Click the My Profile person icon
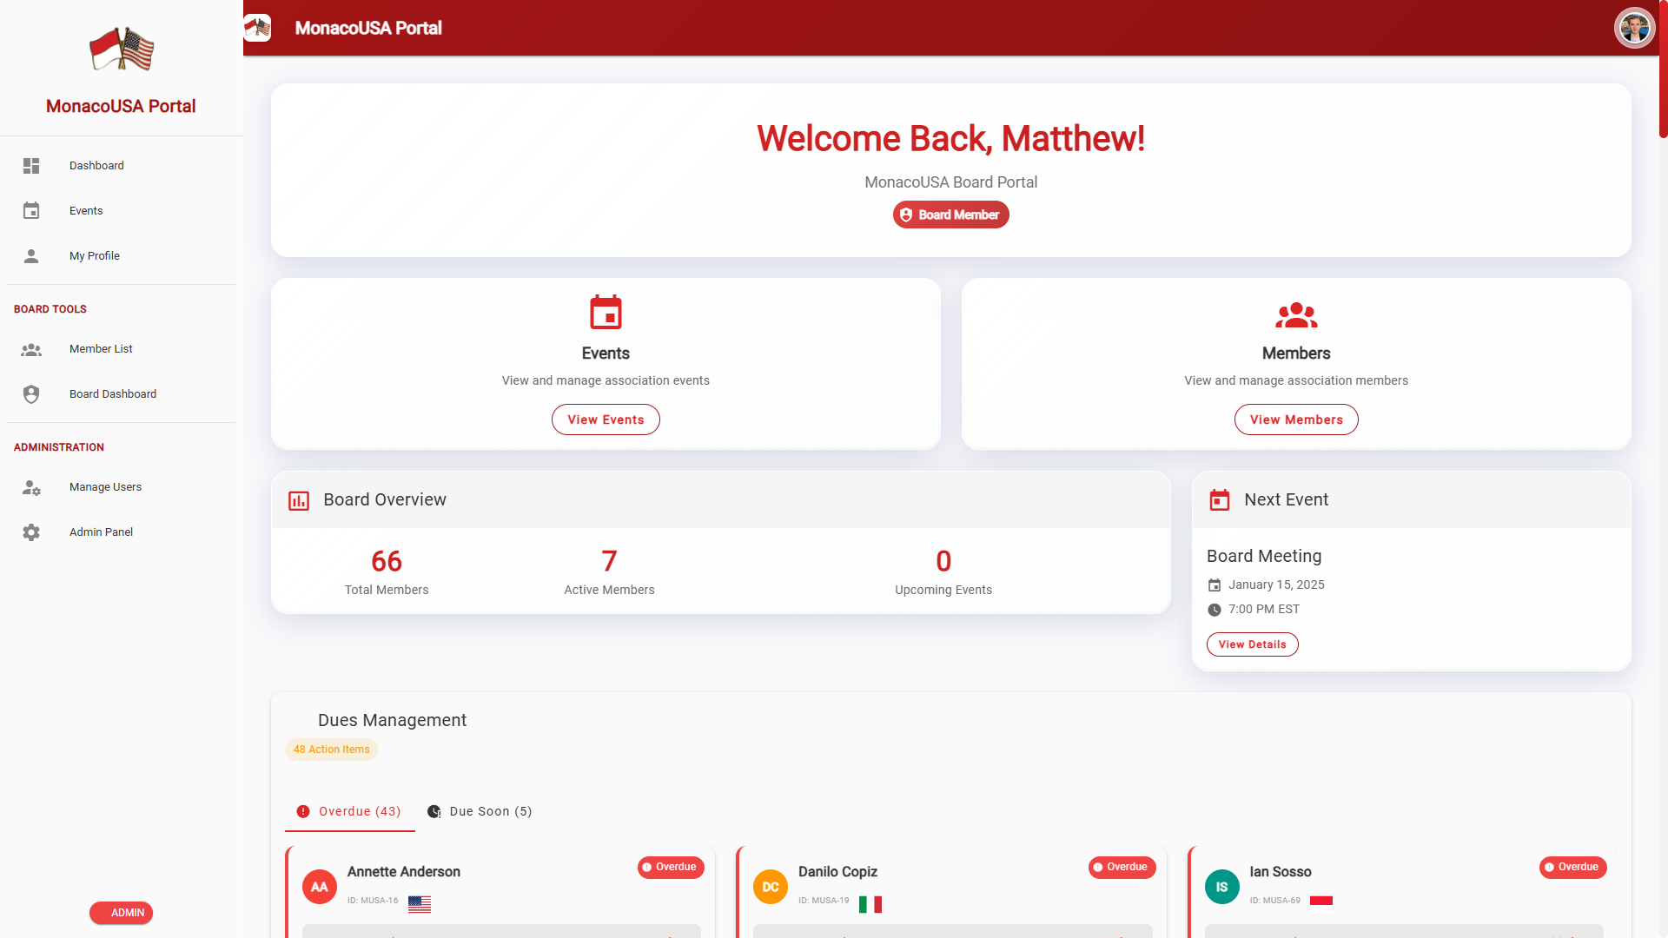Screen dimensions: 1668x938 (x=31, y=256)
